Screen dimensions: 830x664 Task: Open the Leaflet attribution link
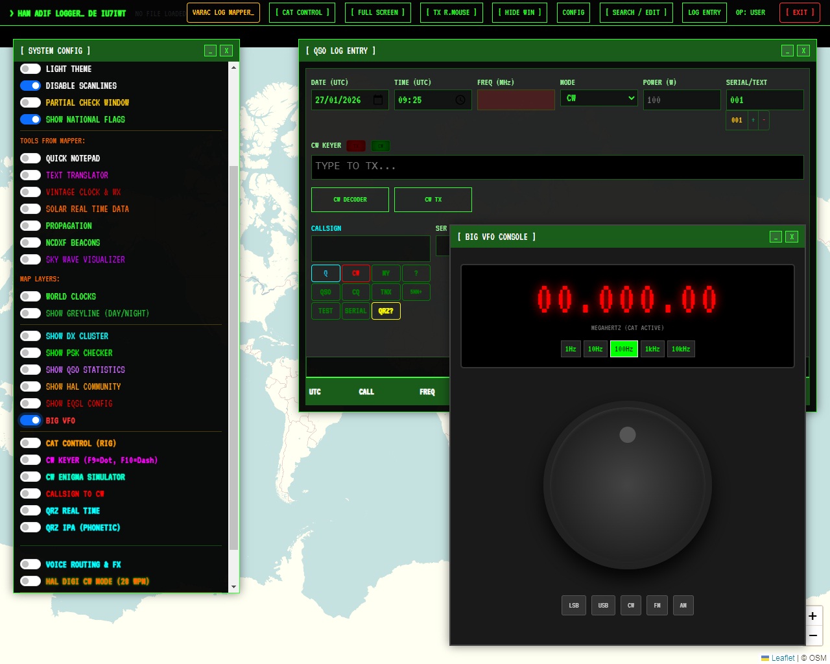[x=783, y=658]
